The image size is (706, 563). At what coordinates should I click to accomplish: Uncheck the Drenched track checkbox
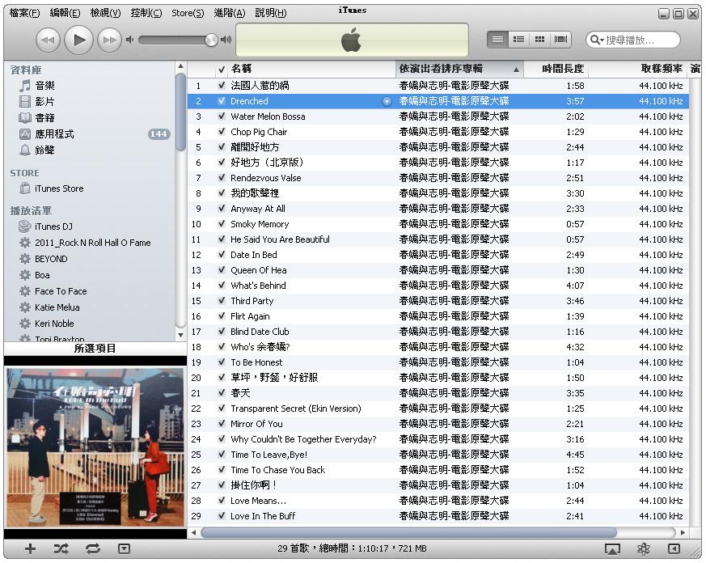pos(222,101)
